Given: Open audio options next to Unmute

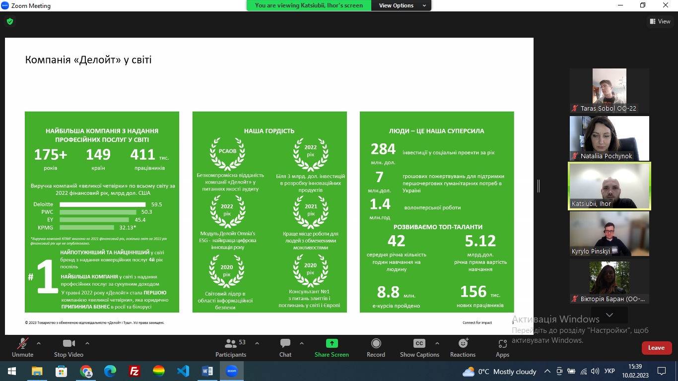Looking at the screenshot, I should [x=39, y=343].
